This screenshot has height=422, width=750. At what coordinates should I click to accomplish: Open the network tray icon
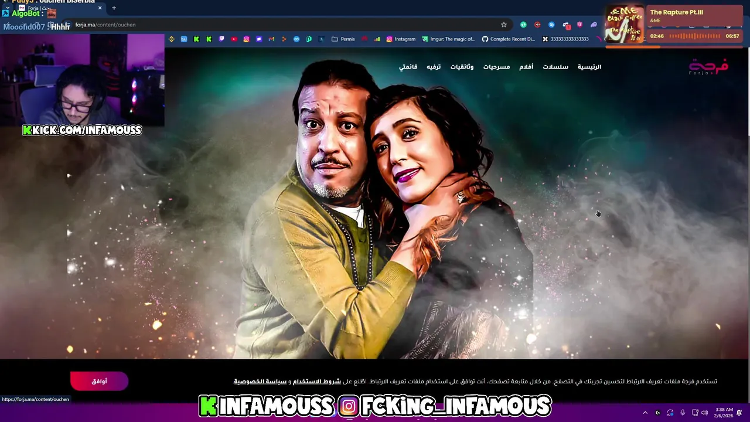[695, 413]
